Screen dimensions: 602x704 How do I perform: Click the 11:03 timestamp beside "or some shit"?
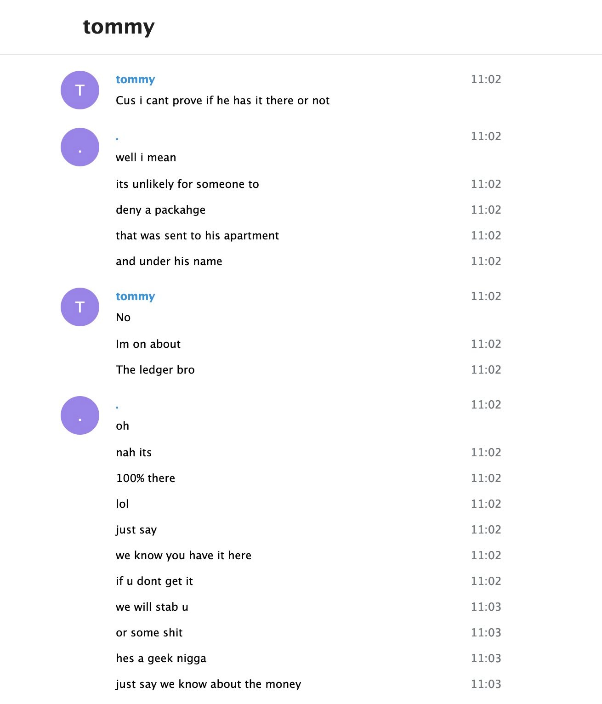[x=486, y=633]
